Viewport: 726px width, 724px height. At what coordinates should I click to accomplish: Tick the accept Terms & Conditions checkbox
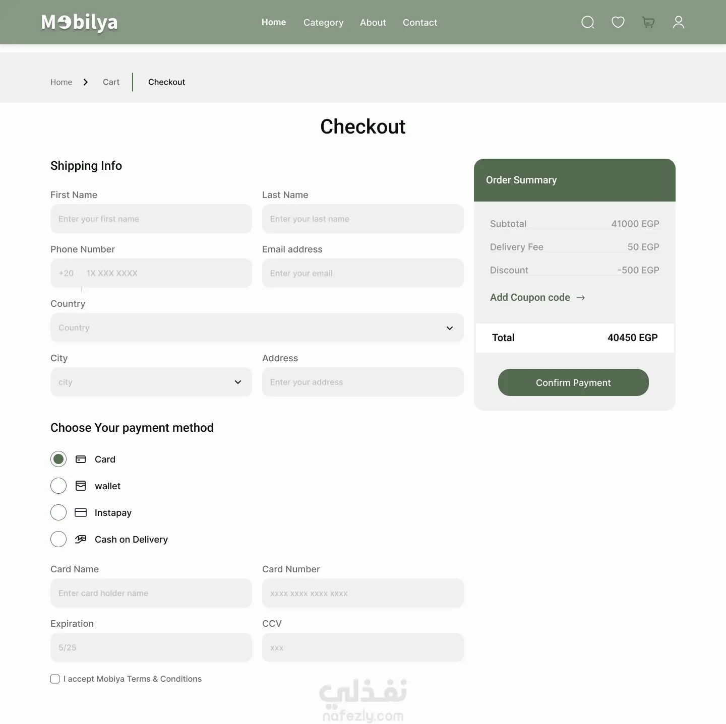coord(55,679)
